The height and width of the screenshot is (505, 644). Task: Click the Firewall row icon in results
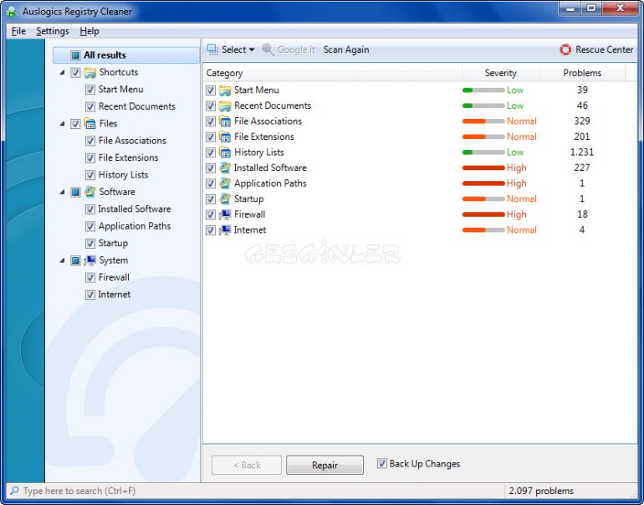pos(225,214)
